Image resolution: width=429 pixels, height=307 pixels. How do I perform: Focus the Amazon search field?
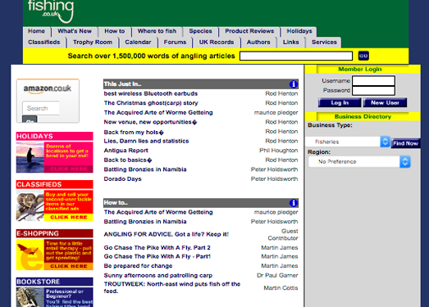pyautogui.click(x=41, y=108)
